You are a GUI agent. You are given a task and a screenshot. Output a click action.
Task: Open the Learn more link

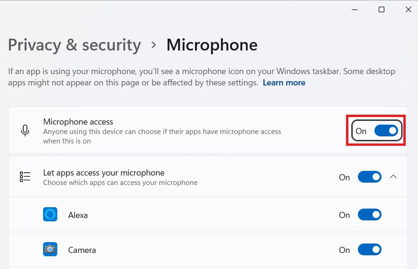(x=284, y=83)
